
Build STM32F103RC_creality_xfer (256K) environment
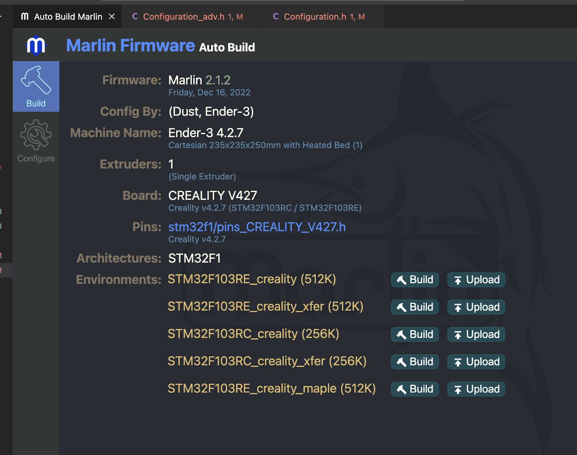pos(415,362)
